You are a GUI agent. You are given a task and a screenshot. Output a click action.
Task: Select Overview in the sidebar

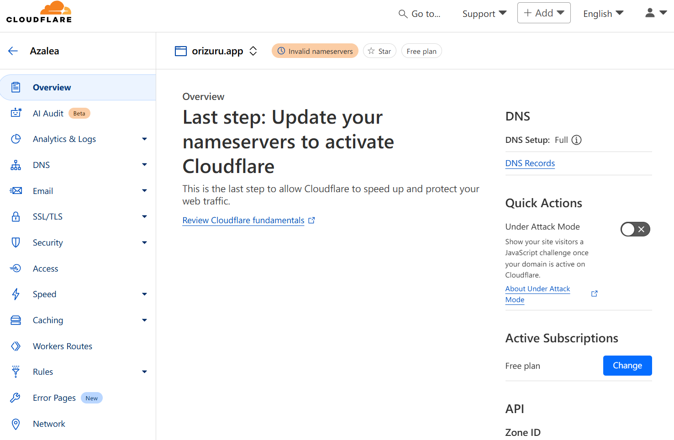coord(78,88)
